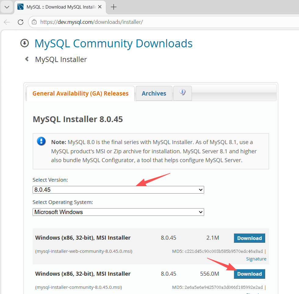Click the 556.0M file size
Image resolution: width=299 pixels, height=294 pixels.
click(x=210, y=274)
